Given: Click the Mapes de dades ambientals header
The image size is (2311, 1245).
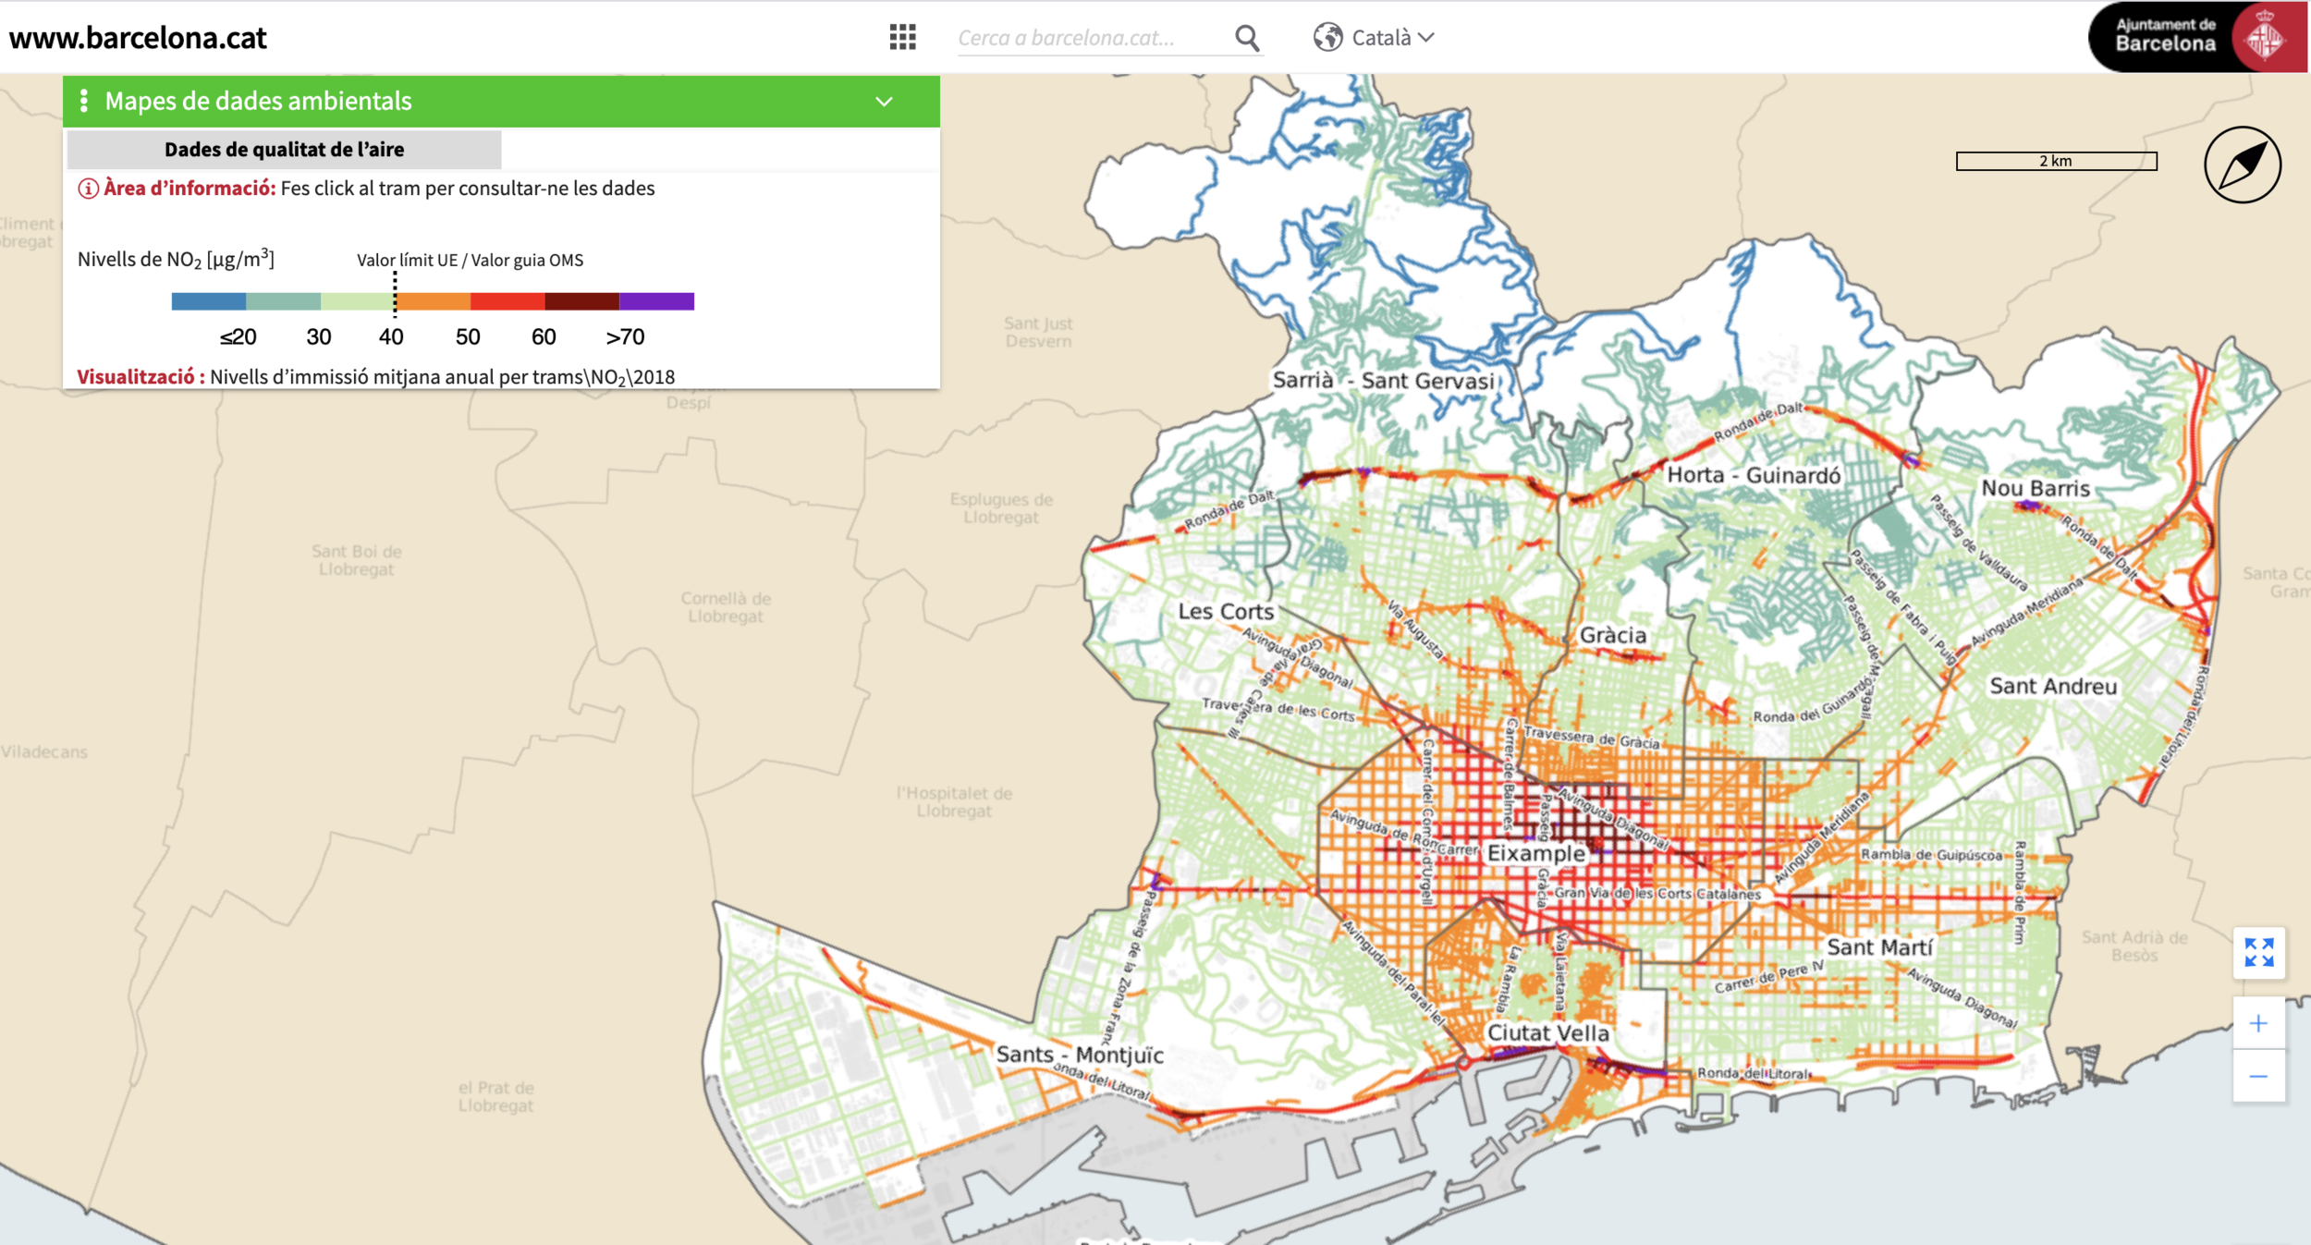Looking at the screenshot, I should (x=258, y=101).
